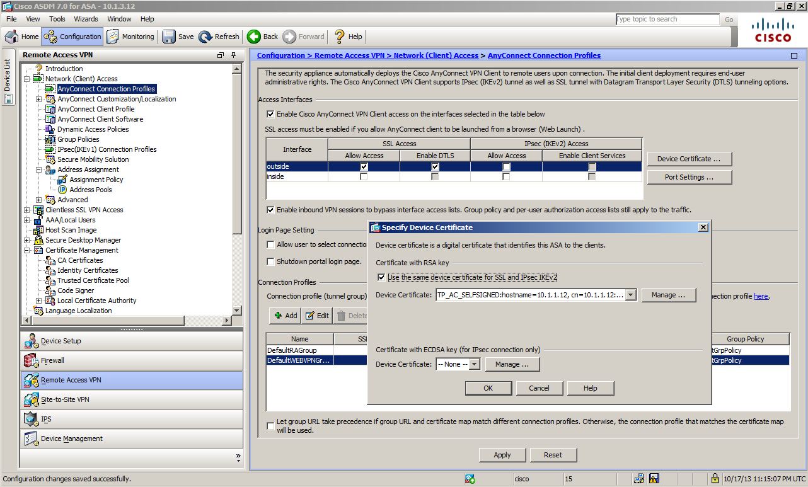
Task: Click the Group Policies tree icon
Action: click(50, 139)
